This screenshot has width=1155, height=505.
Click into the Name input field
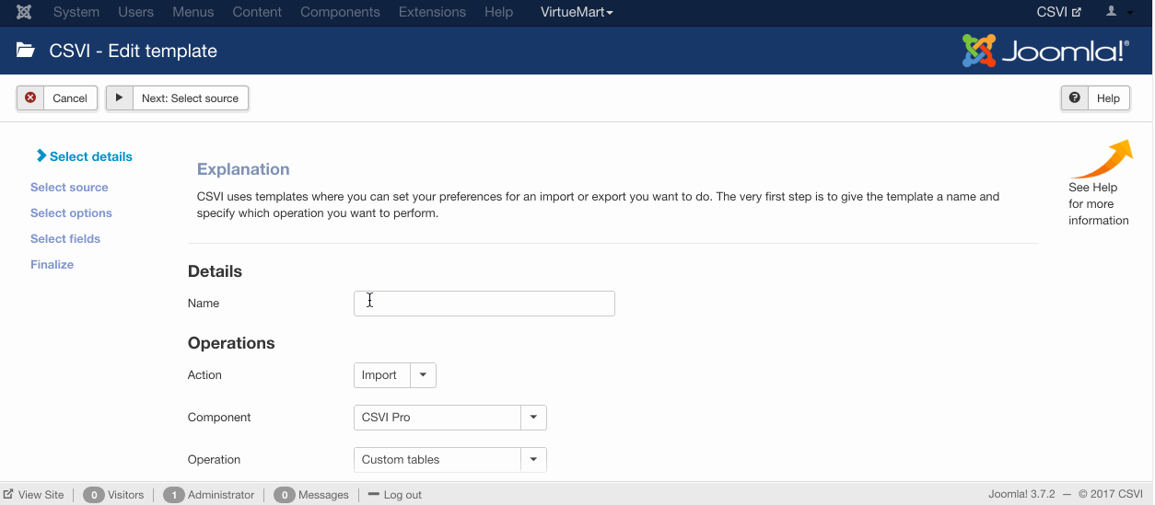[484, 304]
